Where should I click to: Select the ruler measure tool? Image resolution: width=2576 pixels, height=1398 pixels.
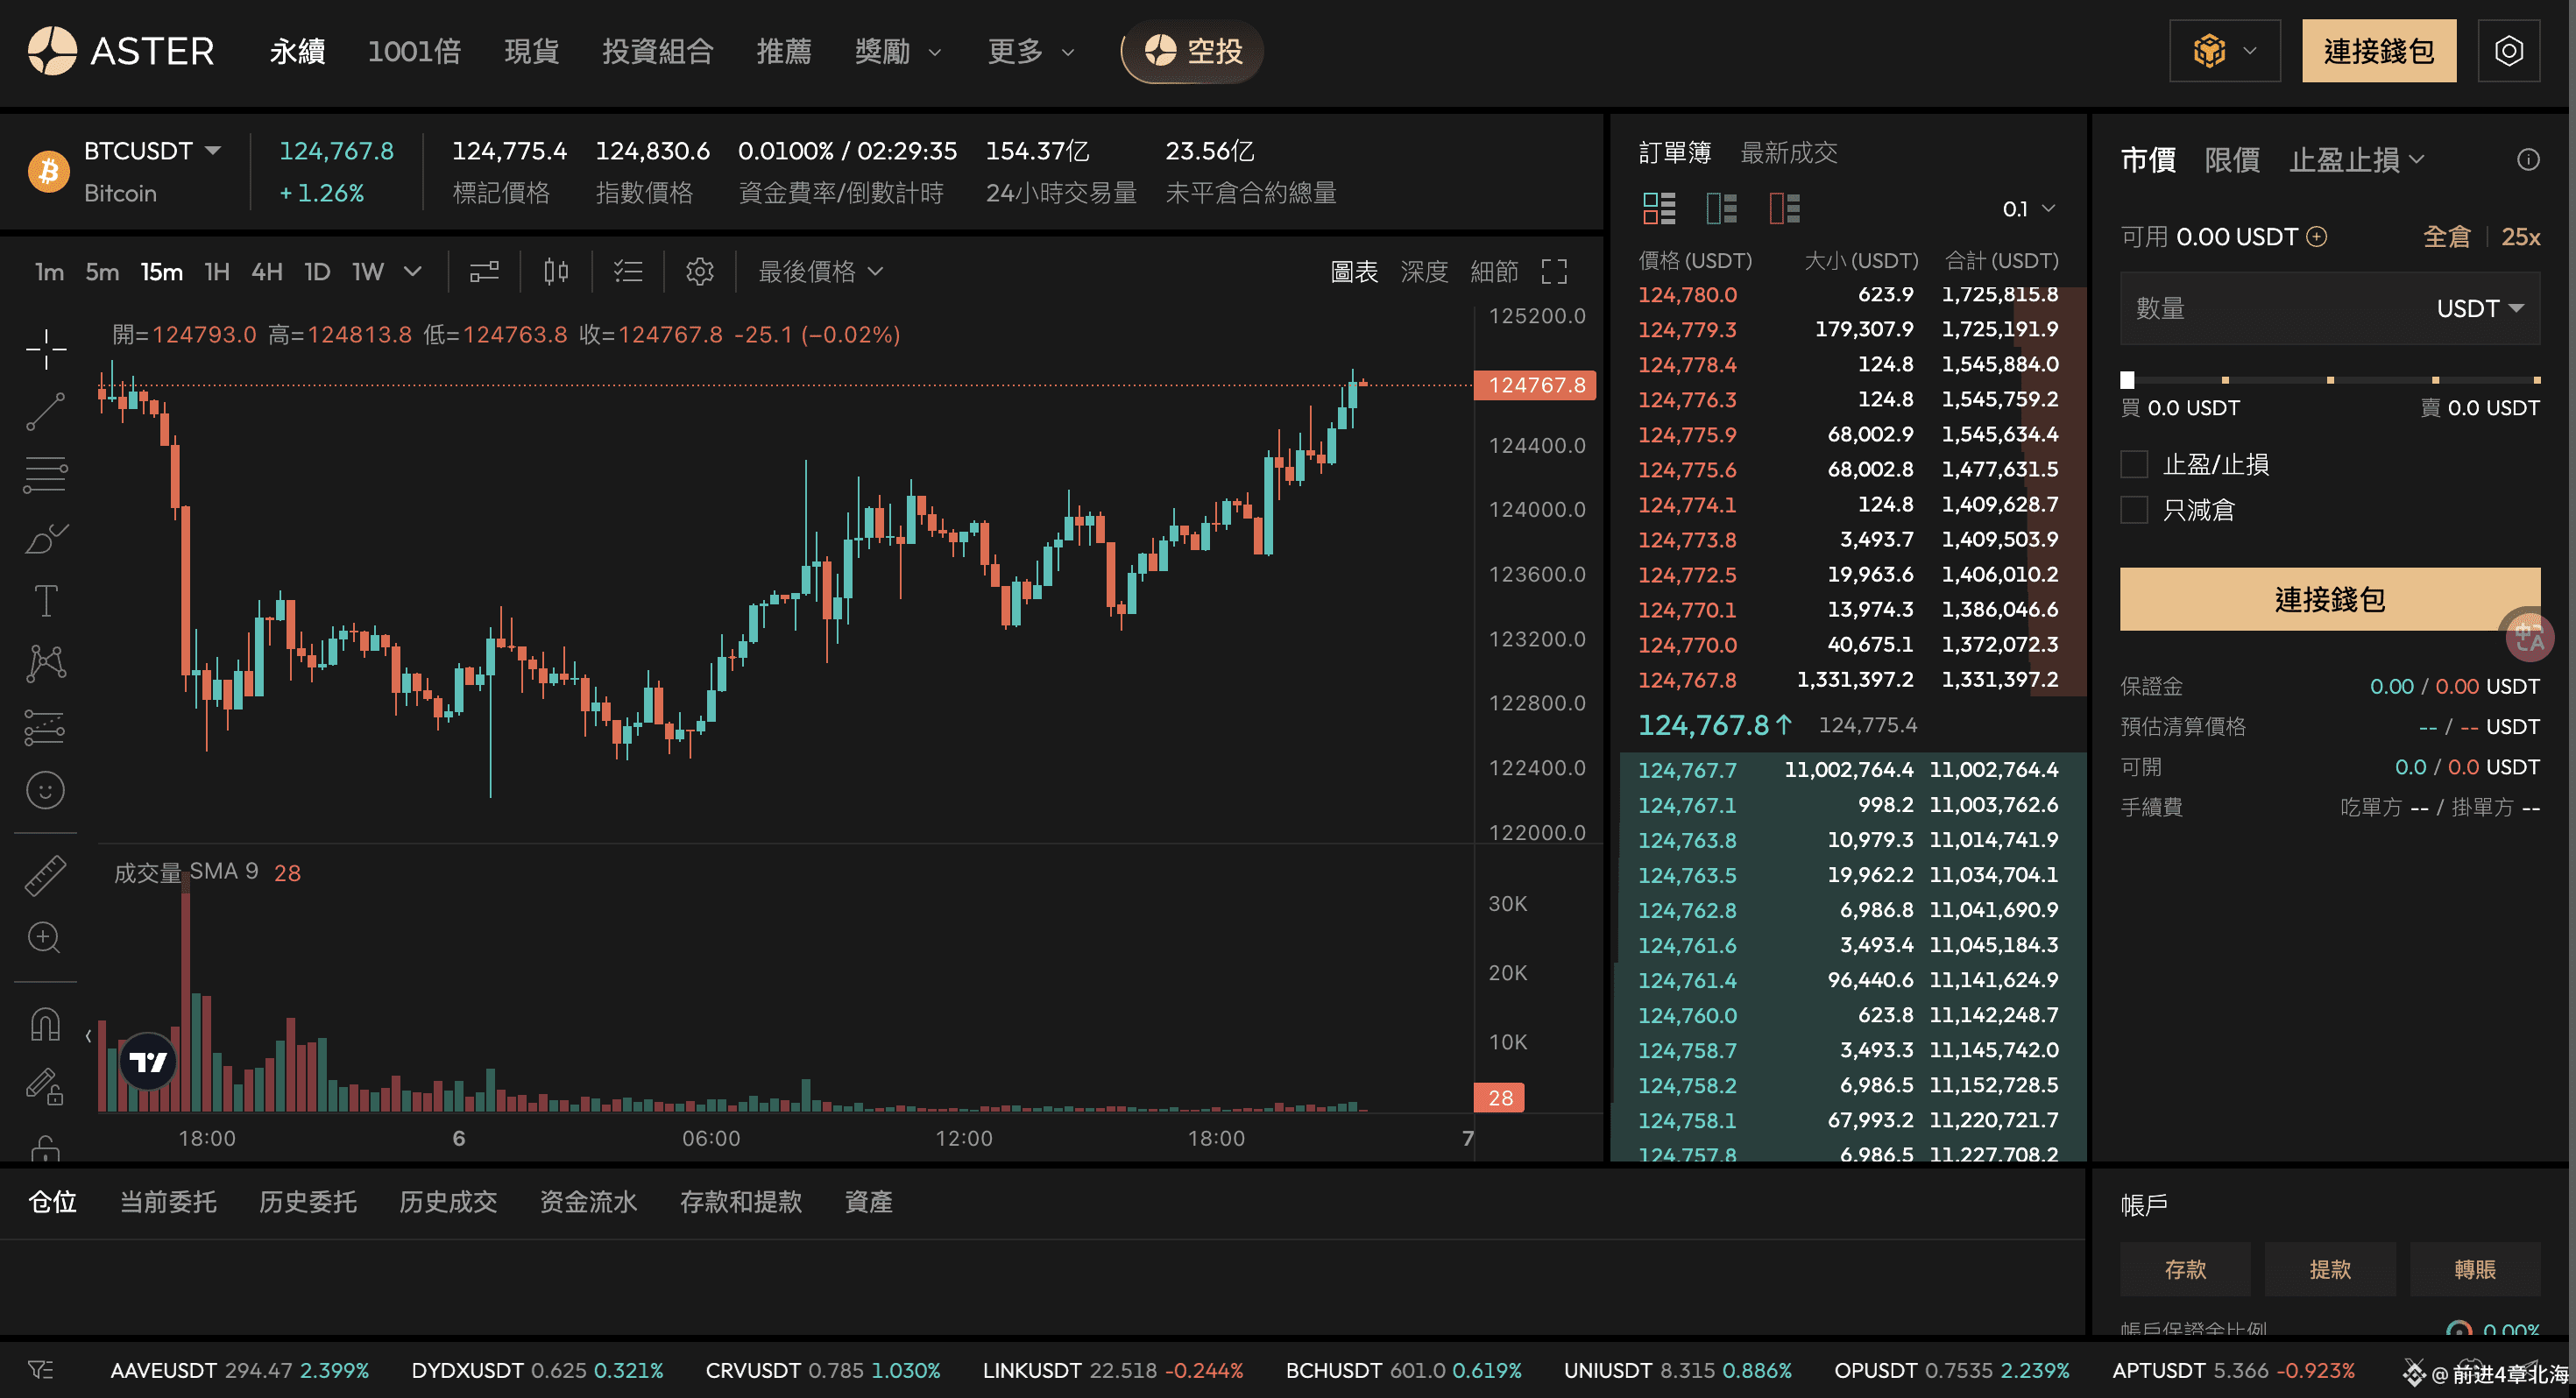point(46,875)
